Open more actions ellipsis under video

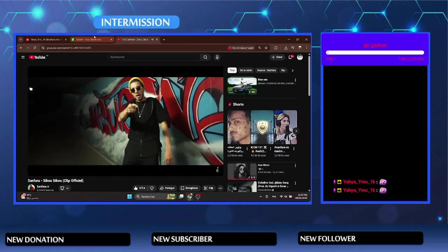pyautogui.click(x=220, y=188)
